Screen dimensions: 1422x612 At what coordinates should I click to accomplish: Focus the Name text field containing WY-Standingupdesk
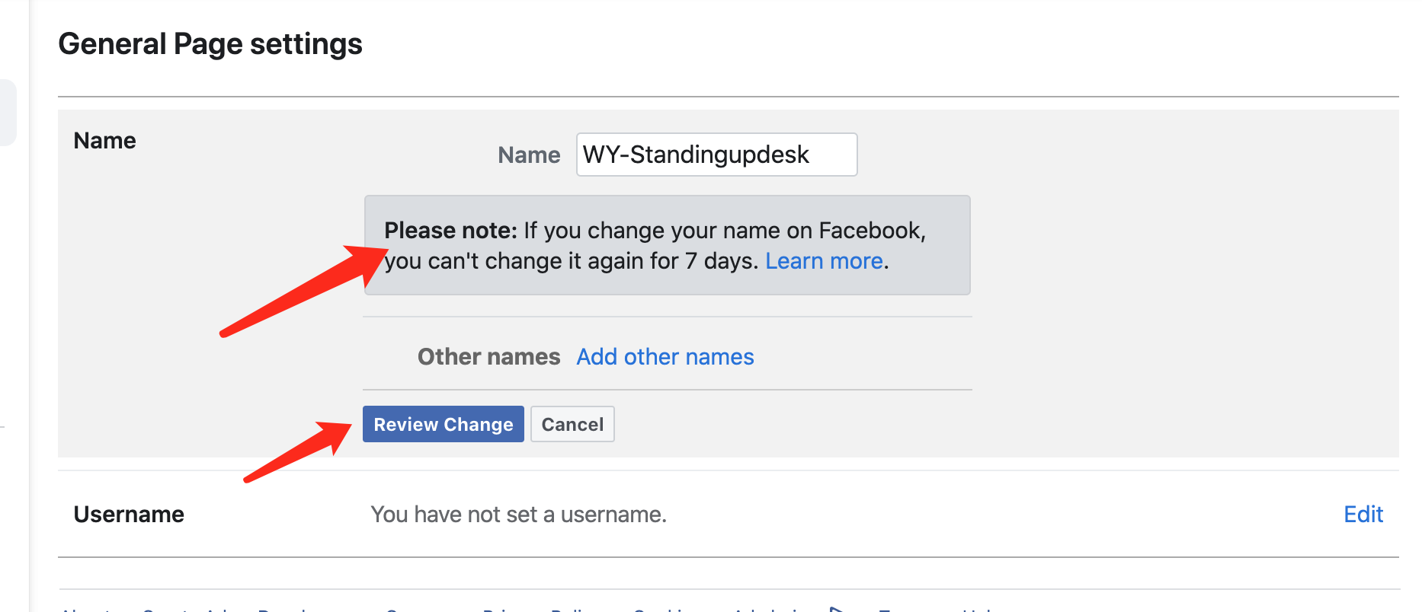(x=716, y=155)
